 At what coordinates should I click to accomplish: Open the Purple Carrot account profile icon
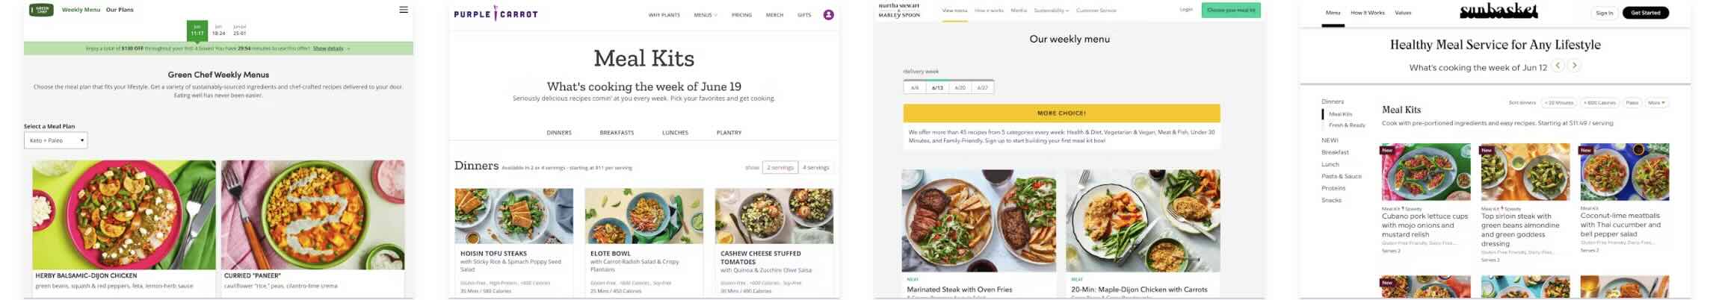(828, 15)
